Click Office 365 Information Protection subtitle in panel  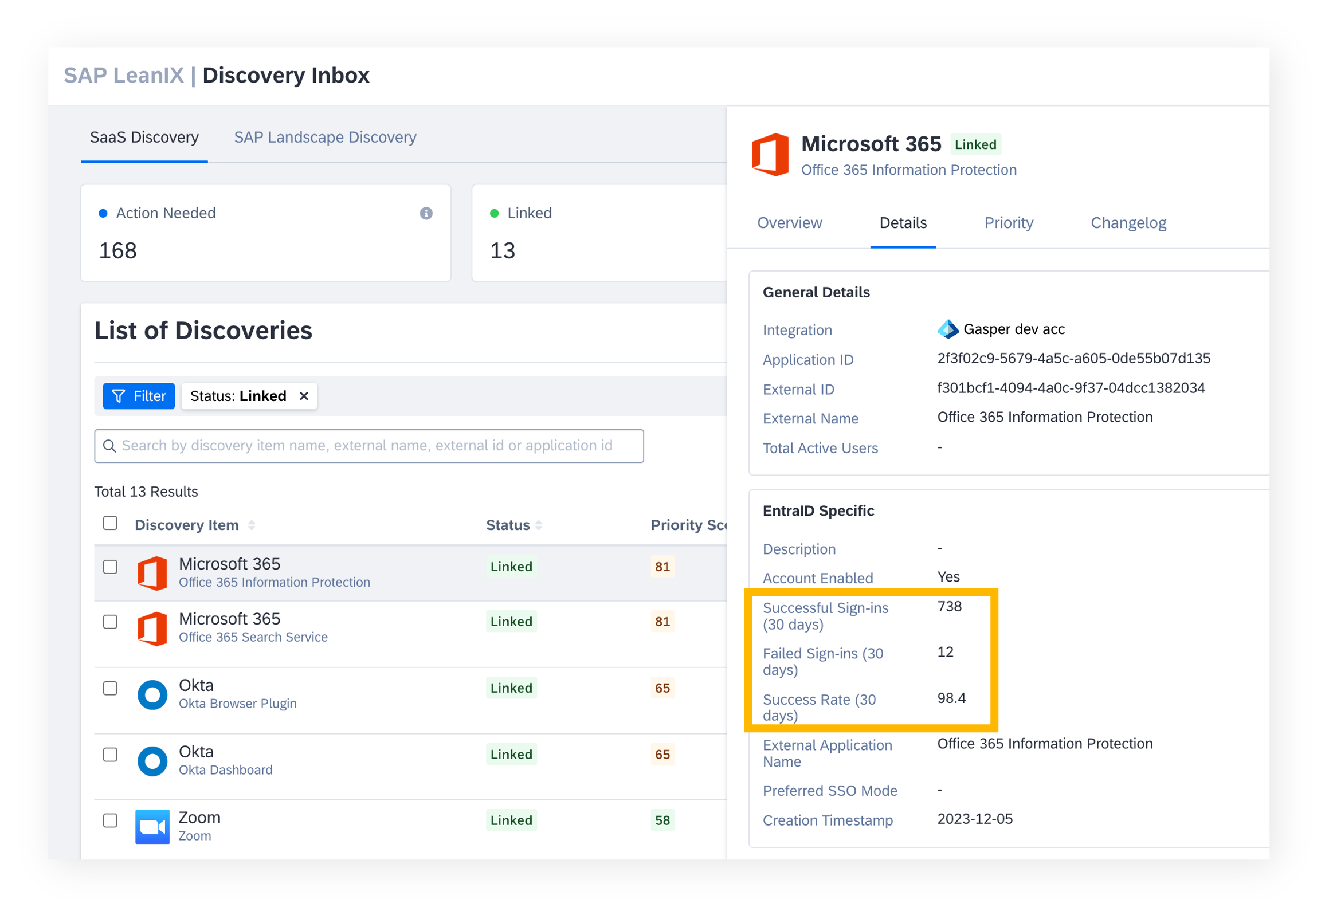pos(909,170)
